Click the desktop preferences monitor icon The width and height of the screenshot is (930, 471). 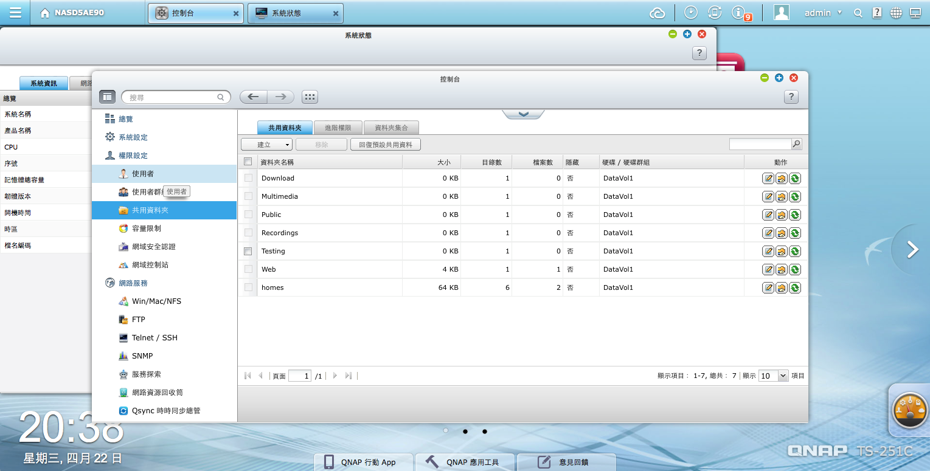pos(915,12)
